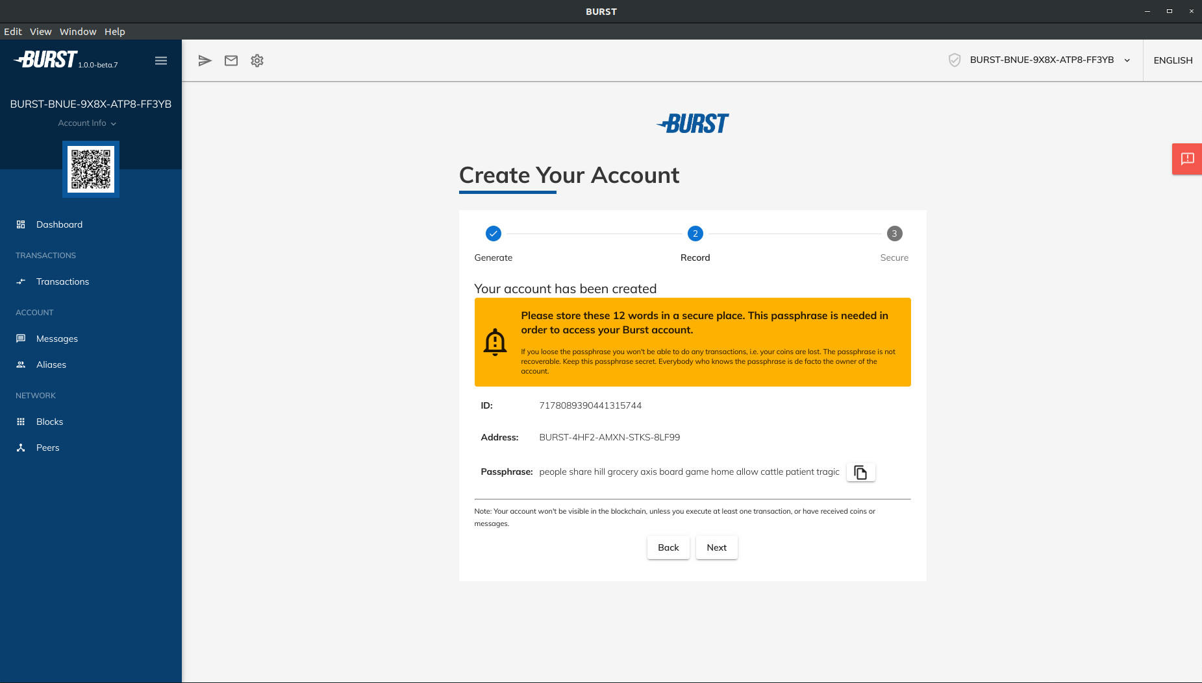Image resolution: width=1202 pixels, height=683 pixels.
Task: Minimize the BURST window
Action: click(1147, 11)
